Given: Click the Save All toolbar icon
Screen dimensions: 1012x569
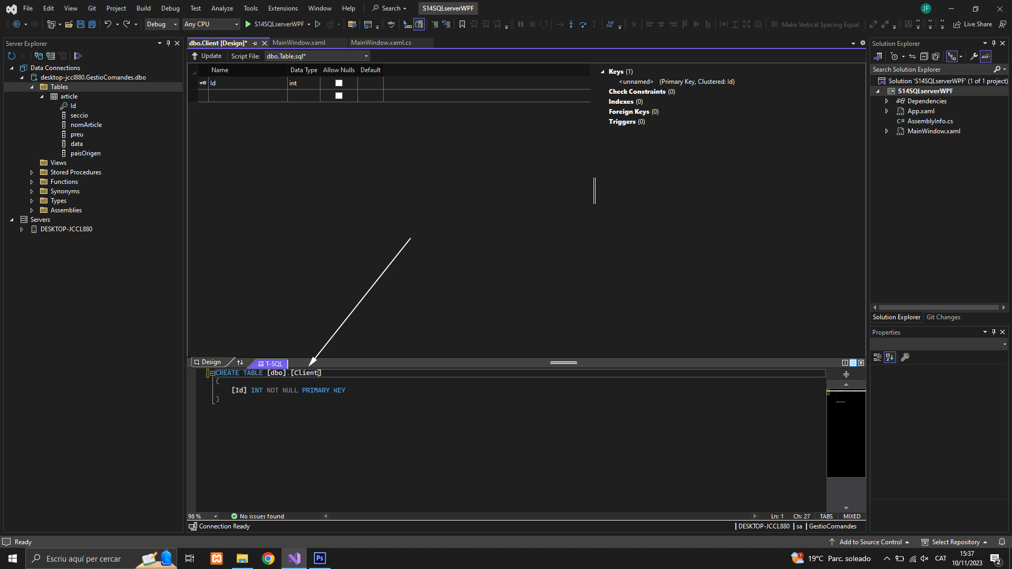Looking at the screenshot, I should point(92,24).
